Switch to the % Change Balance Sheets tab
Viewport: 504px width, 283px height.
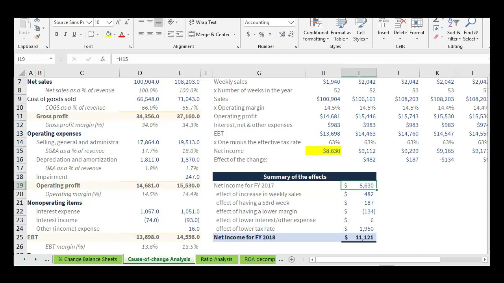point(87,259)
